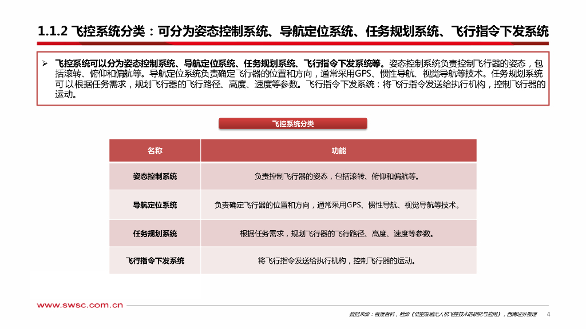The image size is (586, 329).
Task: Open the www.swsc.com.cn link
Action: coord(80,305)
